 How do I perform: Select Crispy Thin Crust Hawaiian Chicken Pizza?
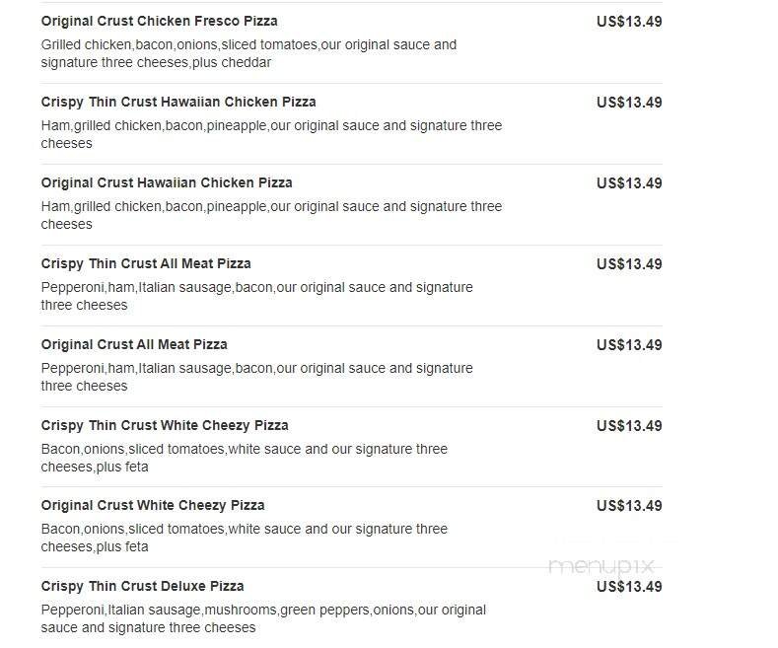coord(178,102)
